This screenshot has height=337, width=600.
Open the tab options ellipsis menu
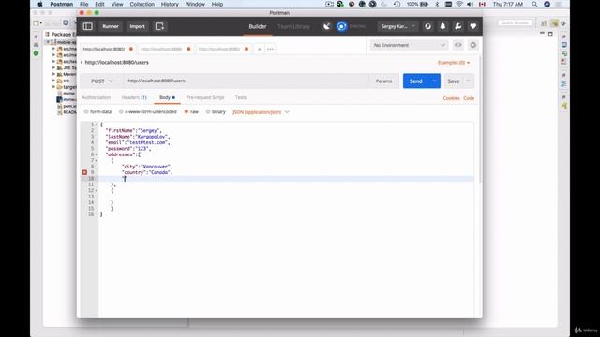click(271, 49)
